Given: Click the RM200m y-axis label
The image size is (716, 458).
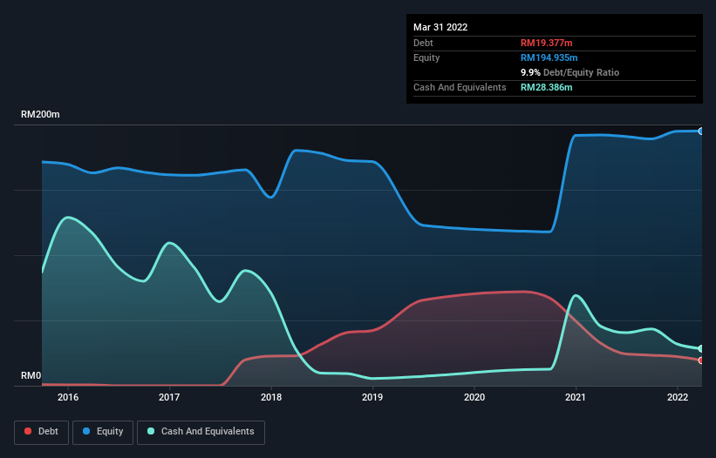Looking at the screenshot, I should click(x=40, y=114).
